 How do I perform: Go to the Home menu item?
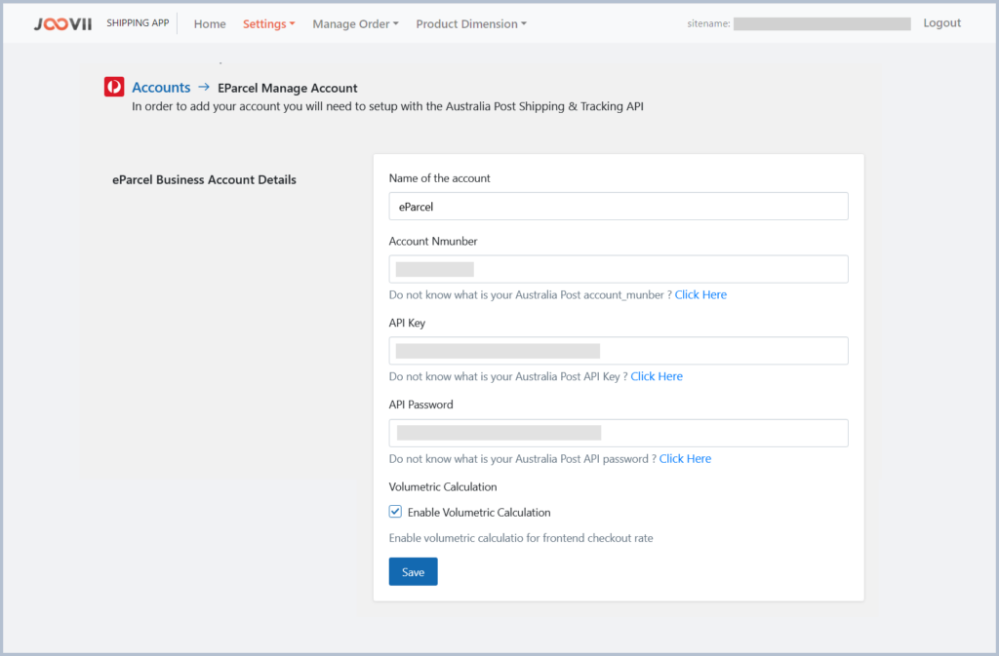(210, 24)
